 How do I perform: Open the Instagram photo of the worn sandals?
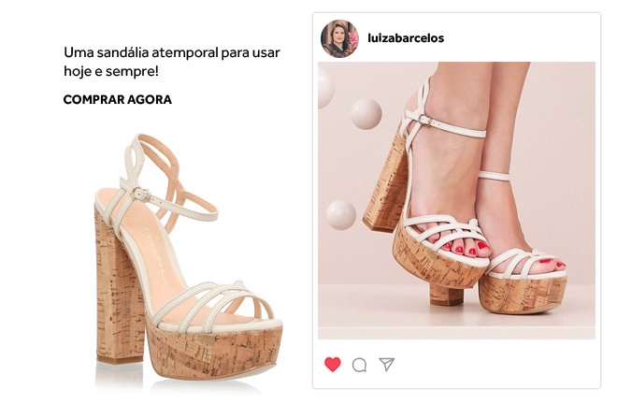456,200
